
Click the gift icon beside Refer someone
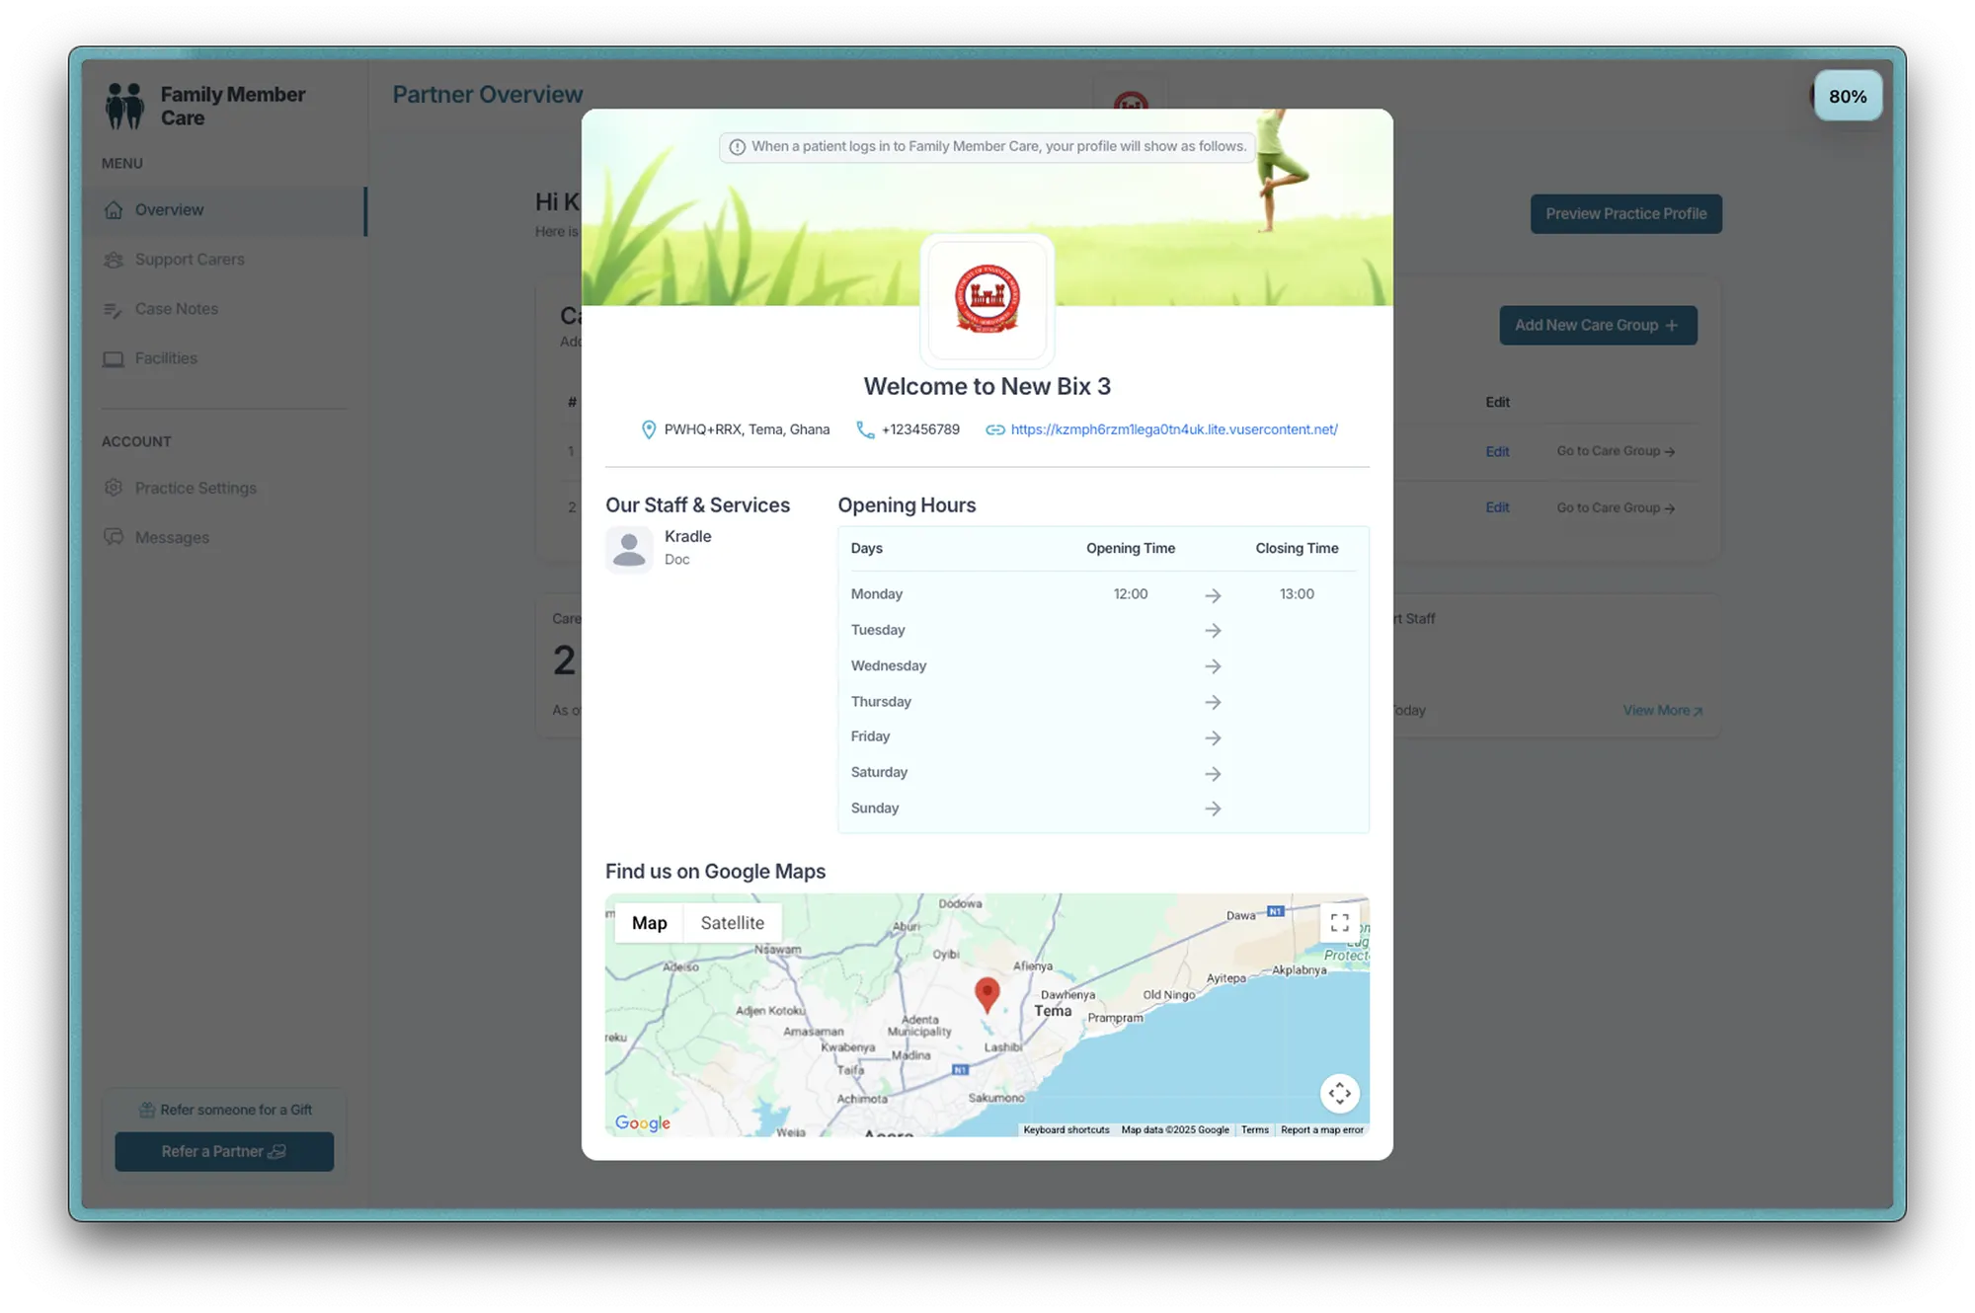(146, 1110)
